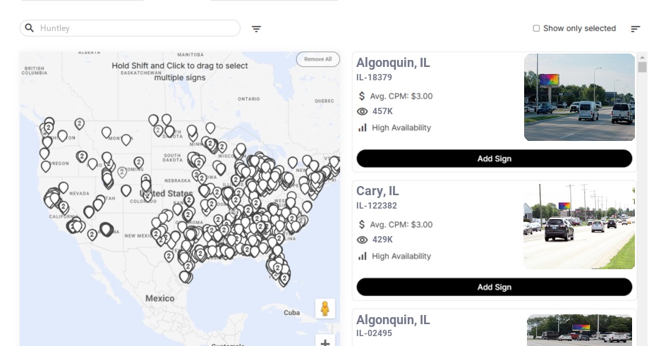Open the Algonquin IL-02495 billboard thumbnail

point(579,330)
